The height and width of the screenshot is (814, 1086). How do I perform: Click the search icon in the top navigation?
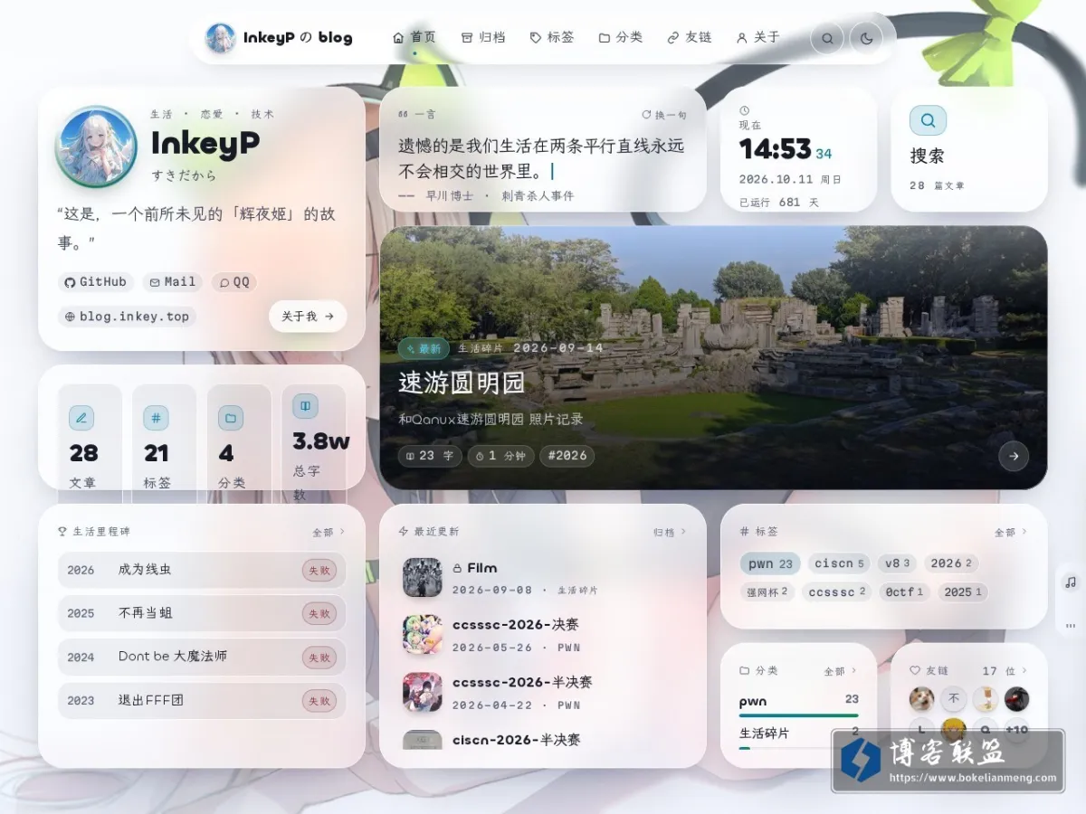tap(827, 38)
